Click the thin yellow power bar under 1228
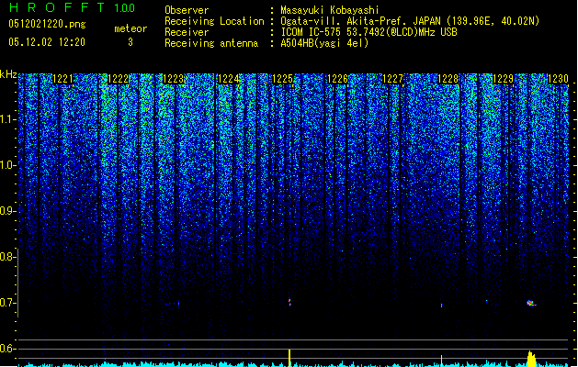578x367 pixels. [x=441, y=361]
